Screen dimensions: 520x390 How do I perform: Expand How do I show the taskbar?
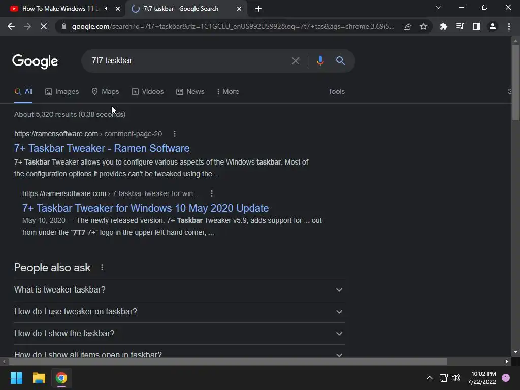point(179,334)
